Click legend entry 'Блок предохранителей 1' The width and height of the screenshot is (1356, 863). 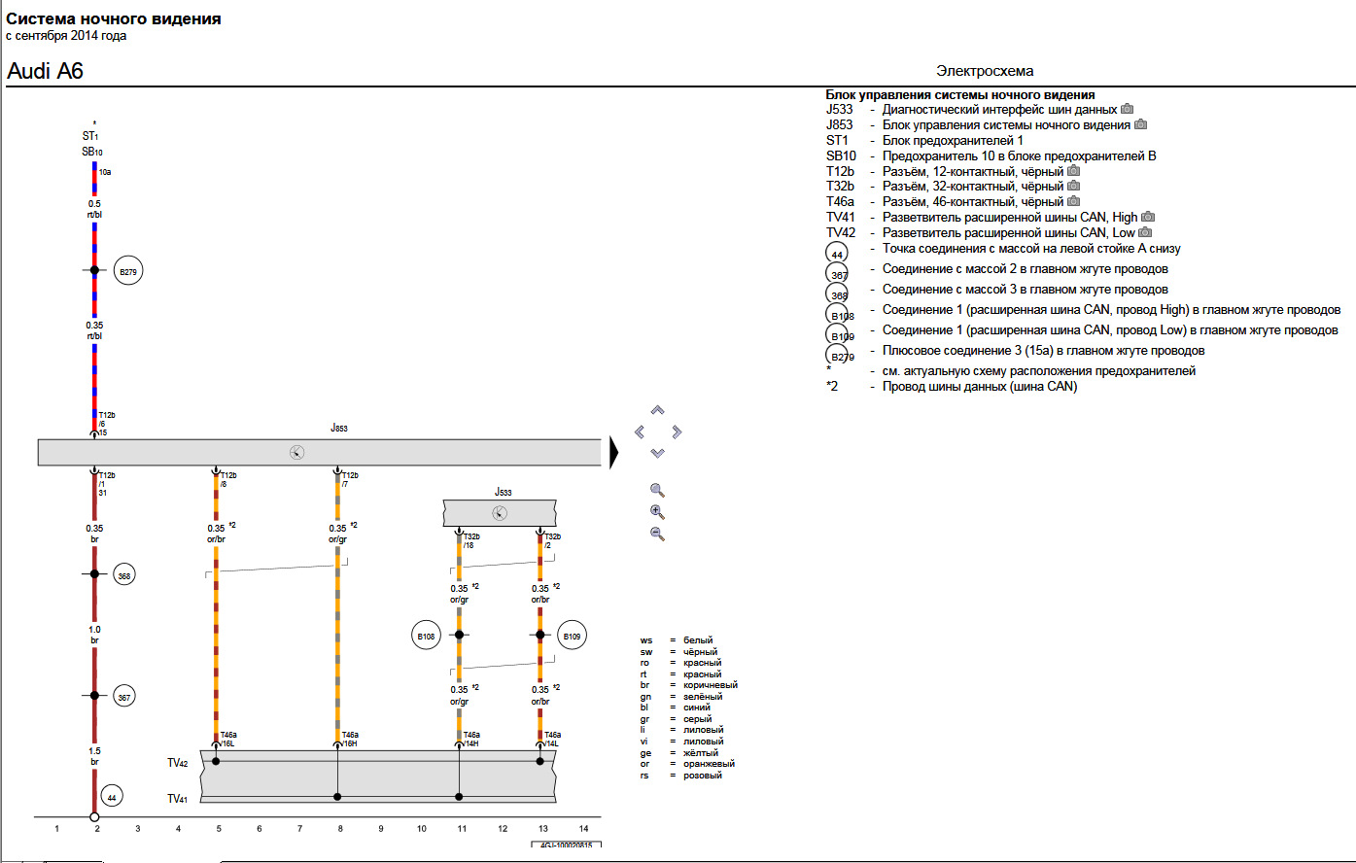click(953, 141)
